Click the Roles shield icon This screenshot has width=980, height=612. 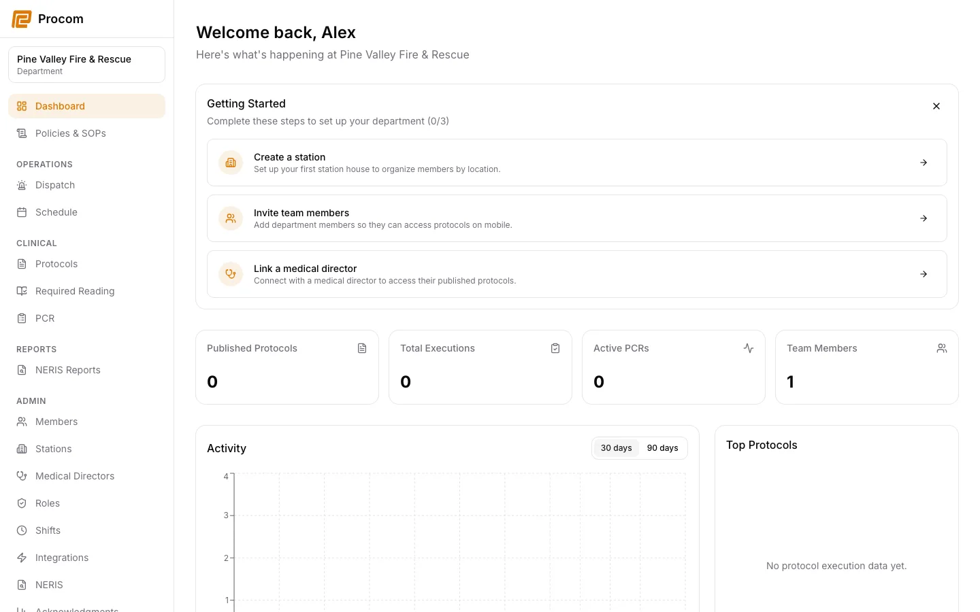pos(22,503)
